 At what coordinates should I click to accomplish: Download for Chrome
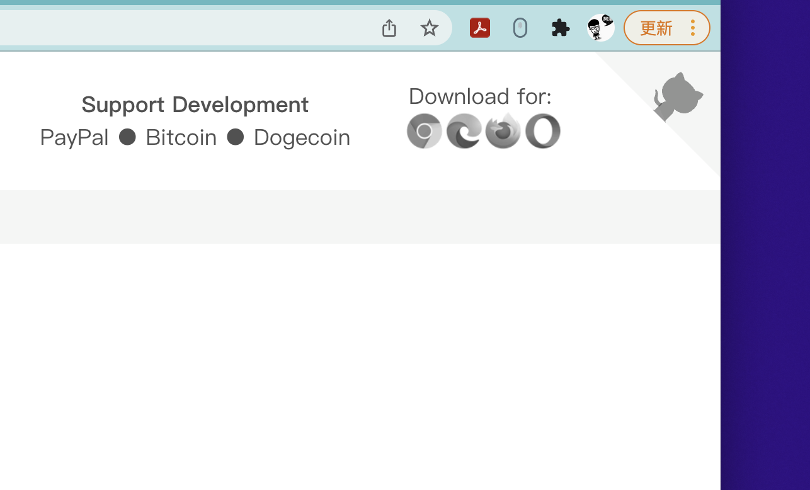point(425,131)
